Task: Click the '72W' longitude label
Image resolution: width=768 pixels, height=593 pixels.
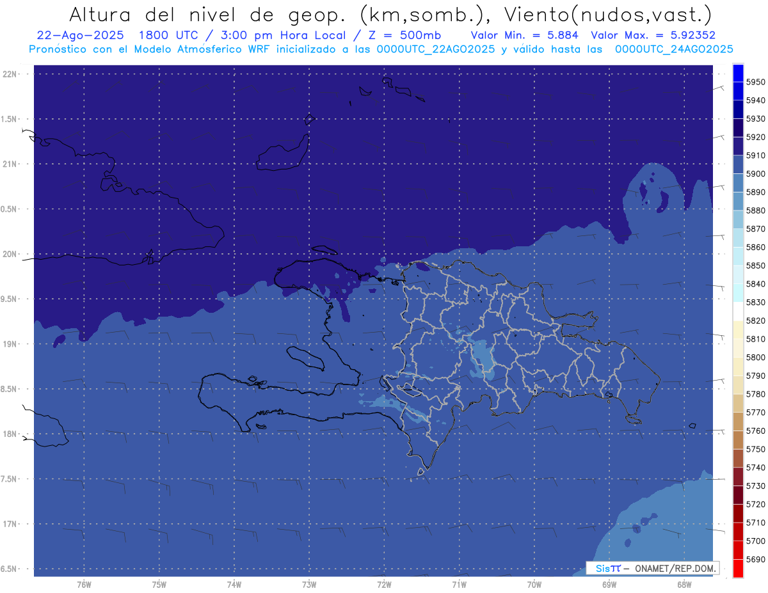Action: point(384,585)
